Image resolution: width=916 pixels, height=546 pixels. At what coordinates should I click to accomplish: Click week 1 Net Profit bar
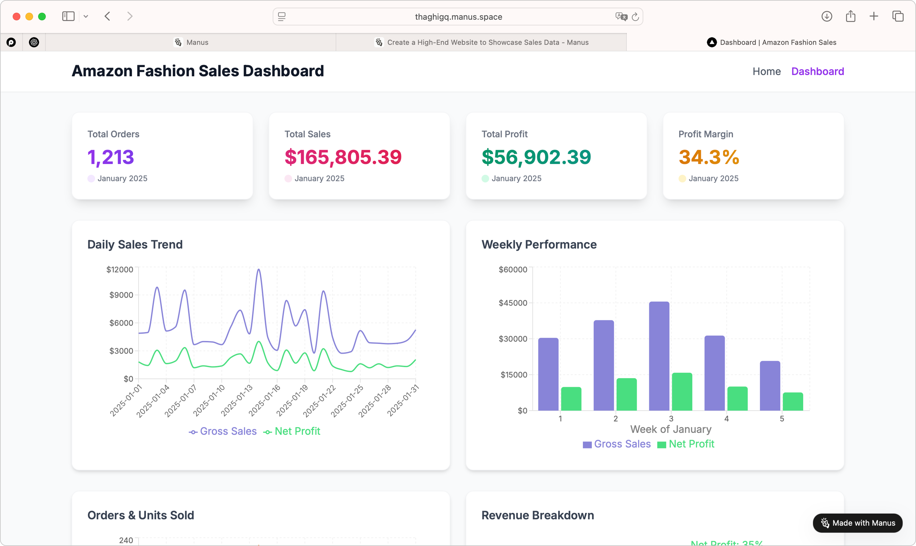click(x=571, y=399)
